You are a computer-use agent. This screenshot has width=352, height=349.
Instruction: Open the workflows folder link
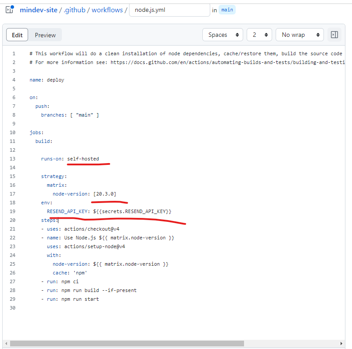(x=107, y=10)
